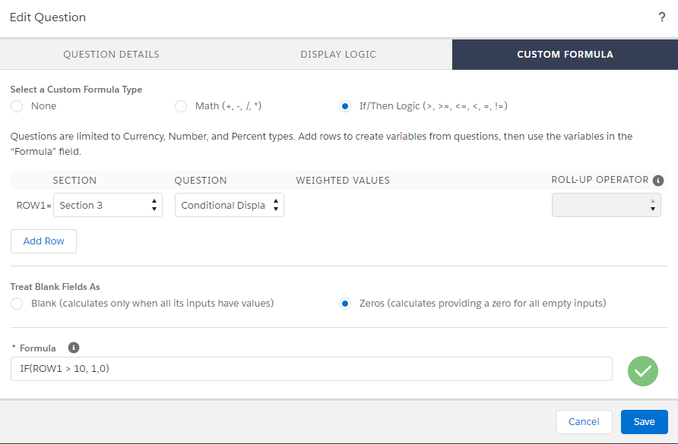
Task: Click the Treat Blank Fields As label
Action: click(55, 287)
